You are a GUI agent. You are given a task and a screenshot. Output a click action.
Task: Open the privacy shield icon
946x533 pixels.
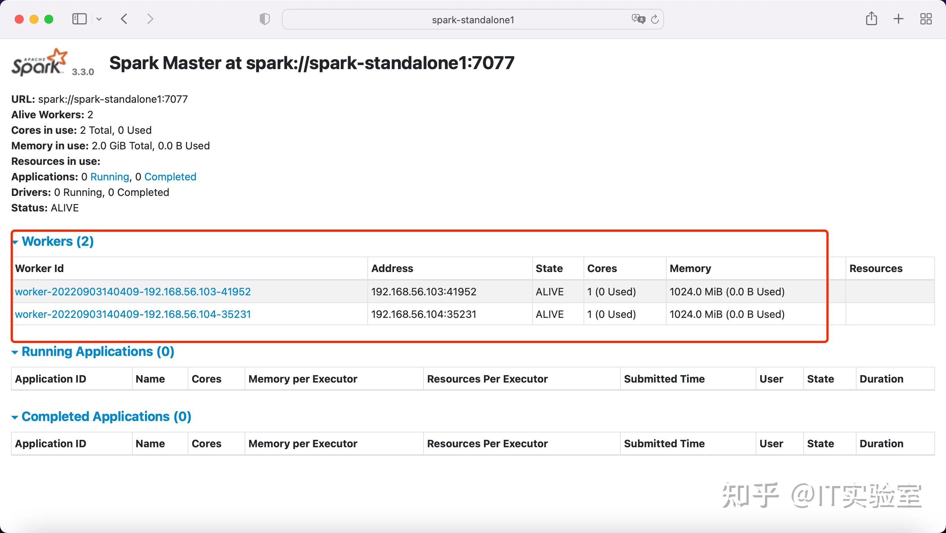(x=264, y=18)
